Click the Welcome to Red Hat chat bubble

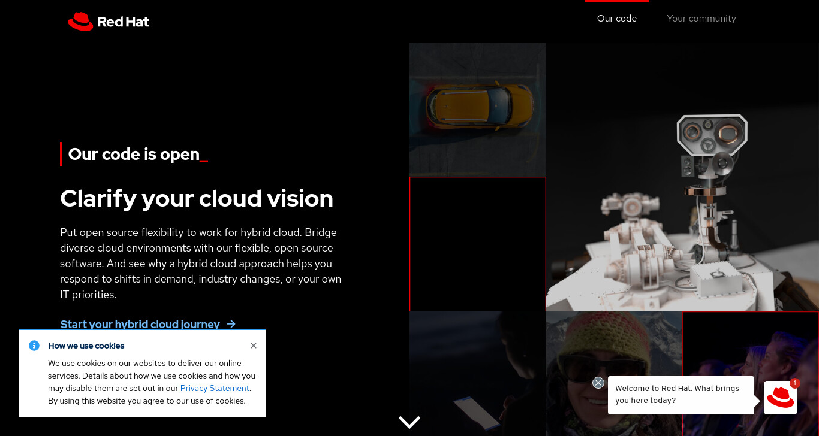(681, 395)
